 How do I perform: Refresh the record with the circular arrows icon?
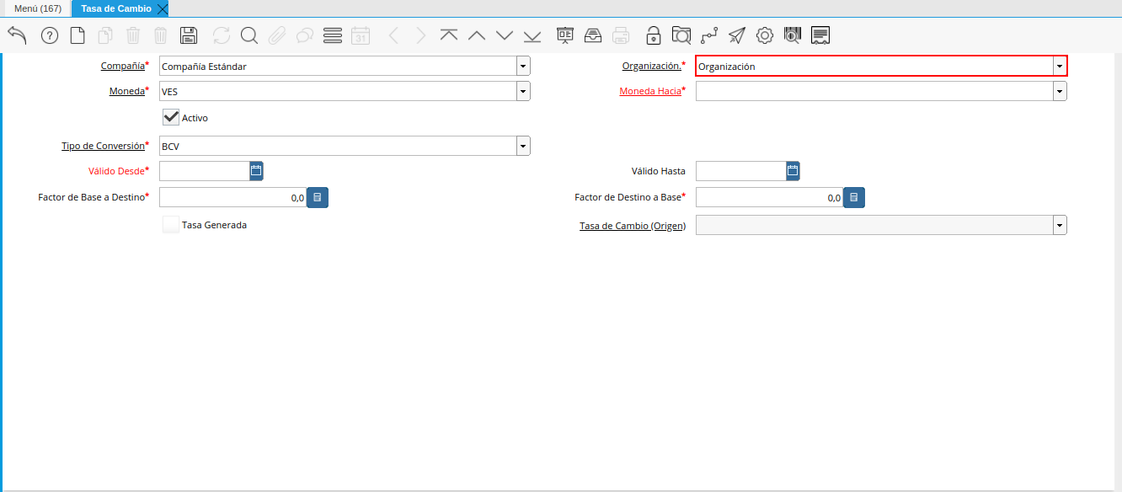[222, 35]
